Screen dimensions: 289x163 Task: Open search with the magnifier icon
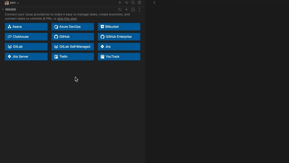pos(133,2)
